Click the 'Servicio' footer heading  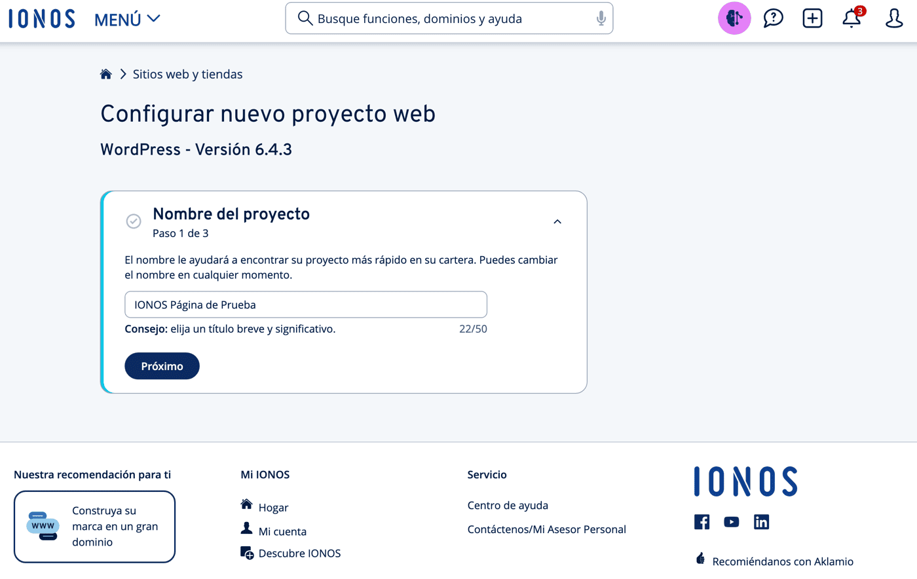tap(487, 475)
